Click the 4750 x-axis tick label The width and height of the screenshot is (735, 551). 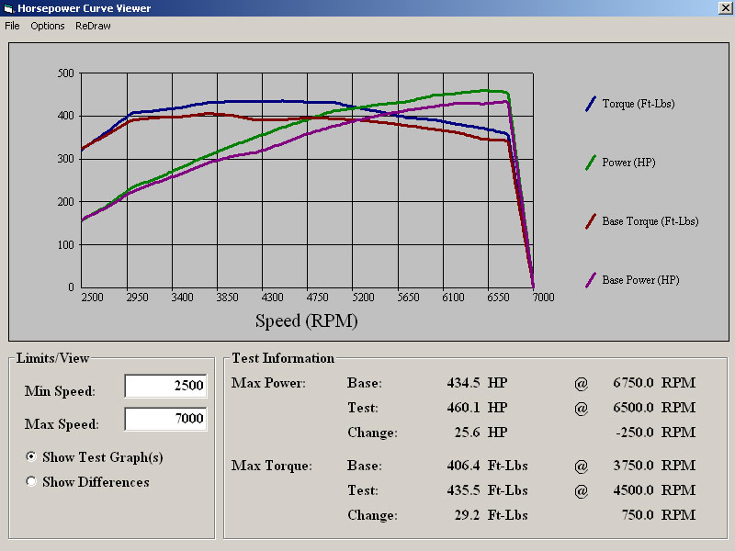[x=317, y=297]
